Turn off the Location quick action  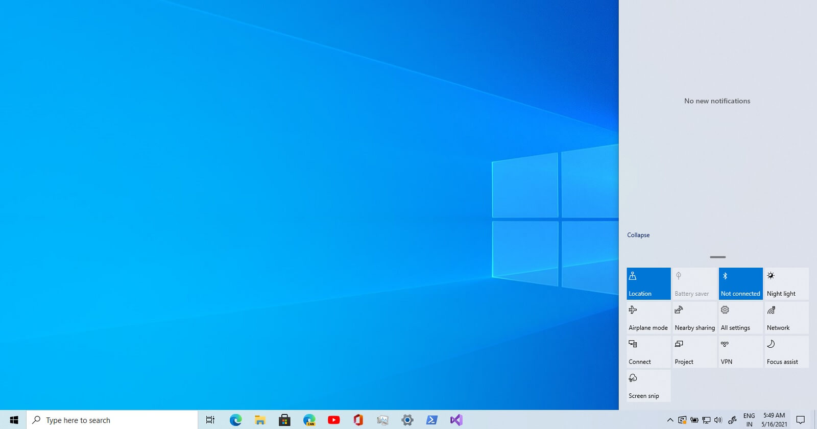click(648, 283)
